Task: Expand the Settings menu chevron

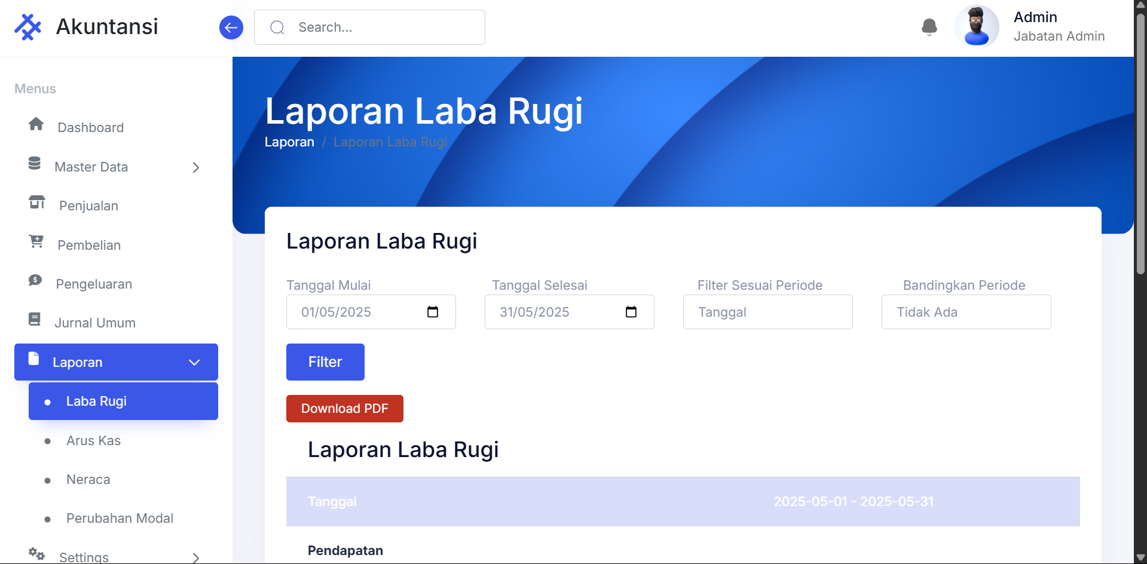Action: pos(196,557)
